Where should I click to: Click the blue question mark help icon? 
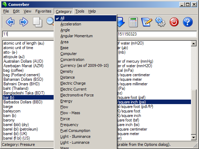[188, 22]
